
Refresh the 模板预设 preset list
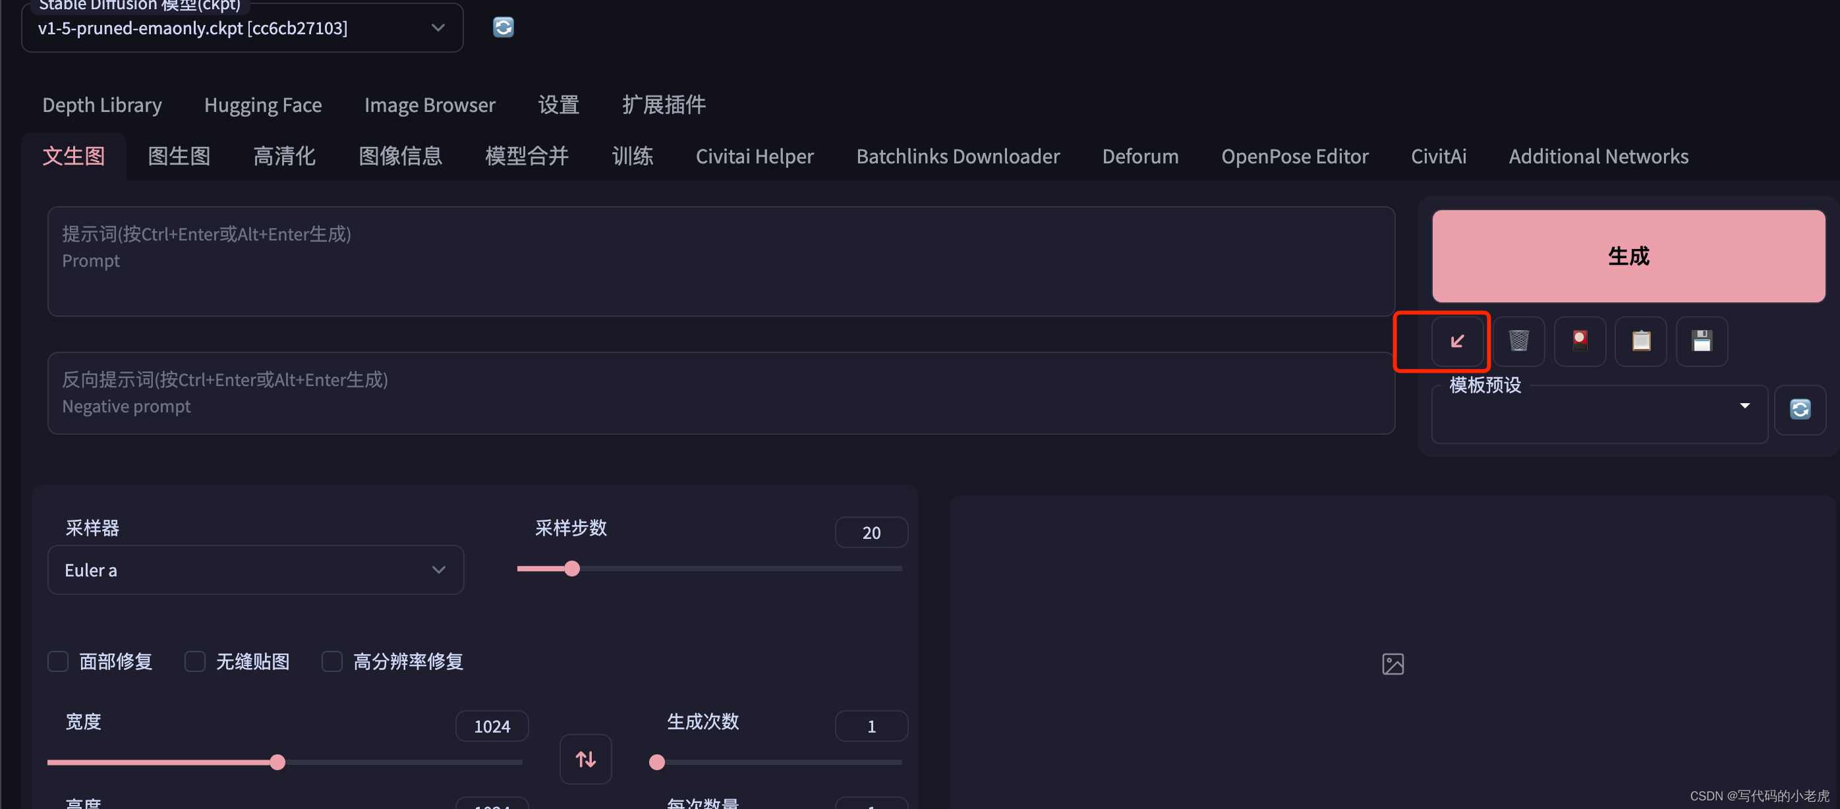point(1799,409)
